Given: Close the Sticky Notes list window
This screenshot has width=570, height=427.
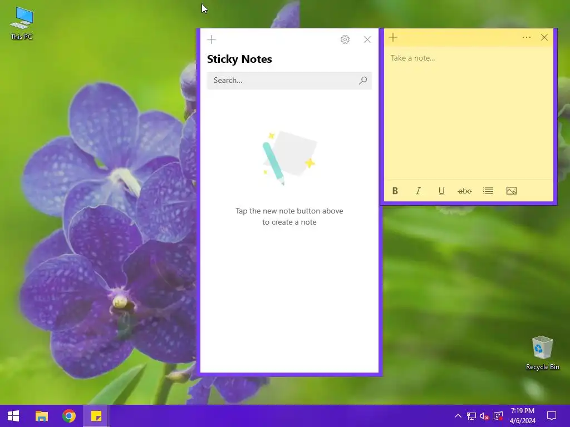Looking at the screenshot, I should (367, 39).
